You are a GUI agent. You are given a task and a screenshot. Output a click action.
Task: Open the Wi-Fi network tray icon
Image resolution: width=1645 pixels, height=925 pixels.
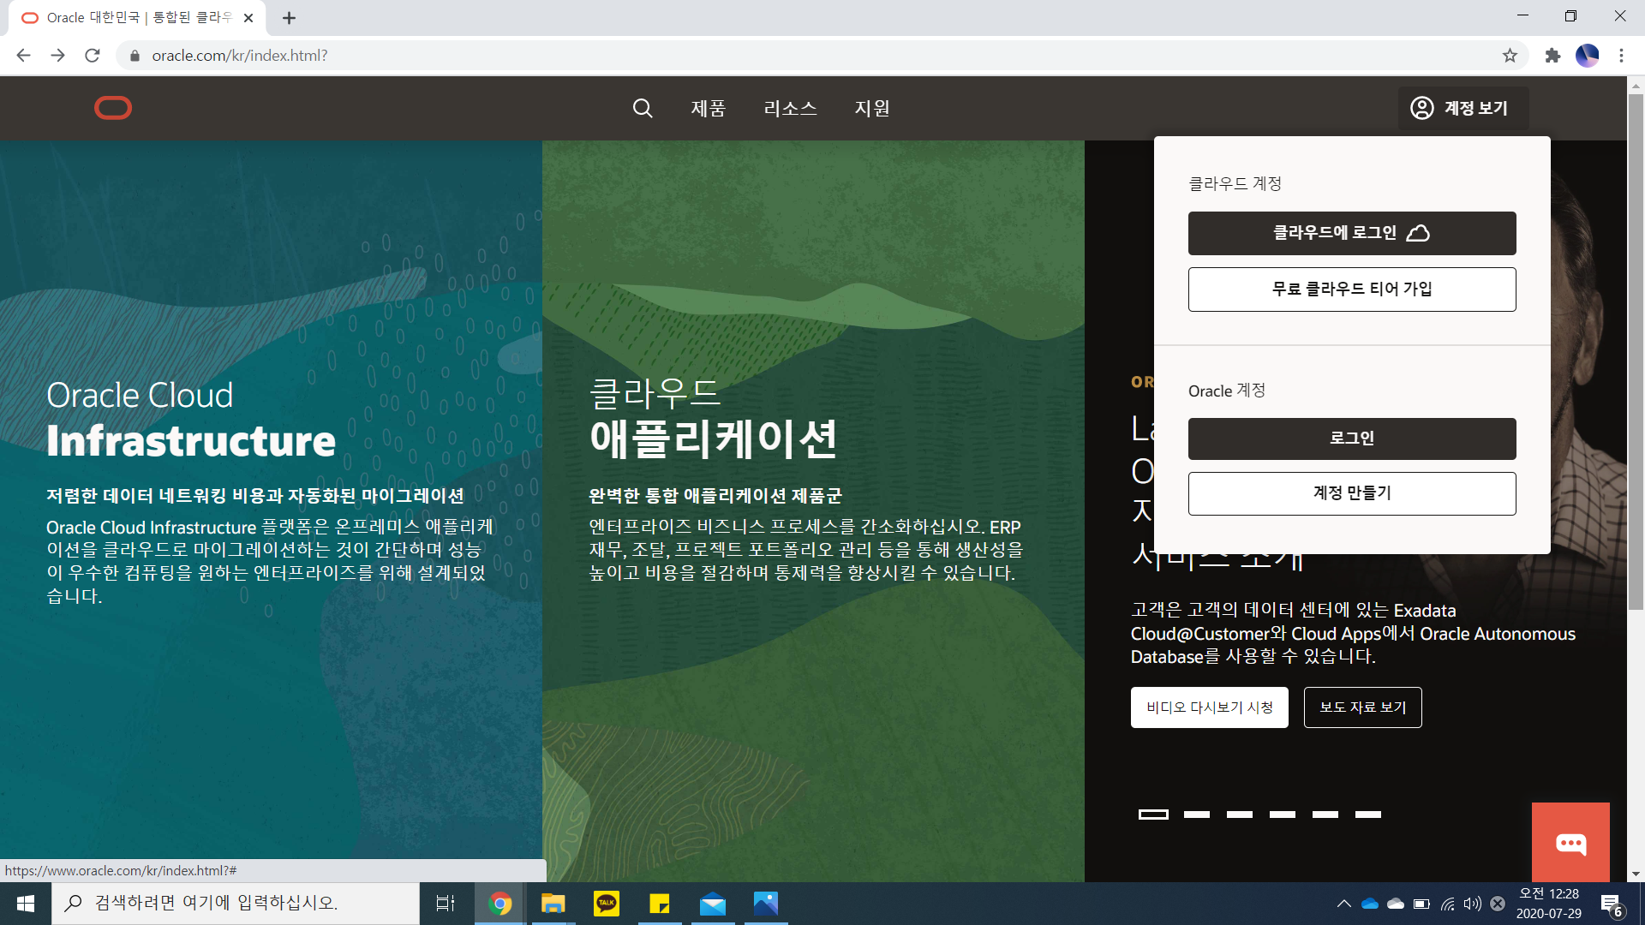(x=1447, y=904)
